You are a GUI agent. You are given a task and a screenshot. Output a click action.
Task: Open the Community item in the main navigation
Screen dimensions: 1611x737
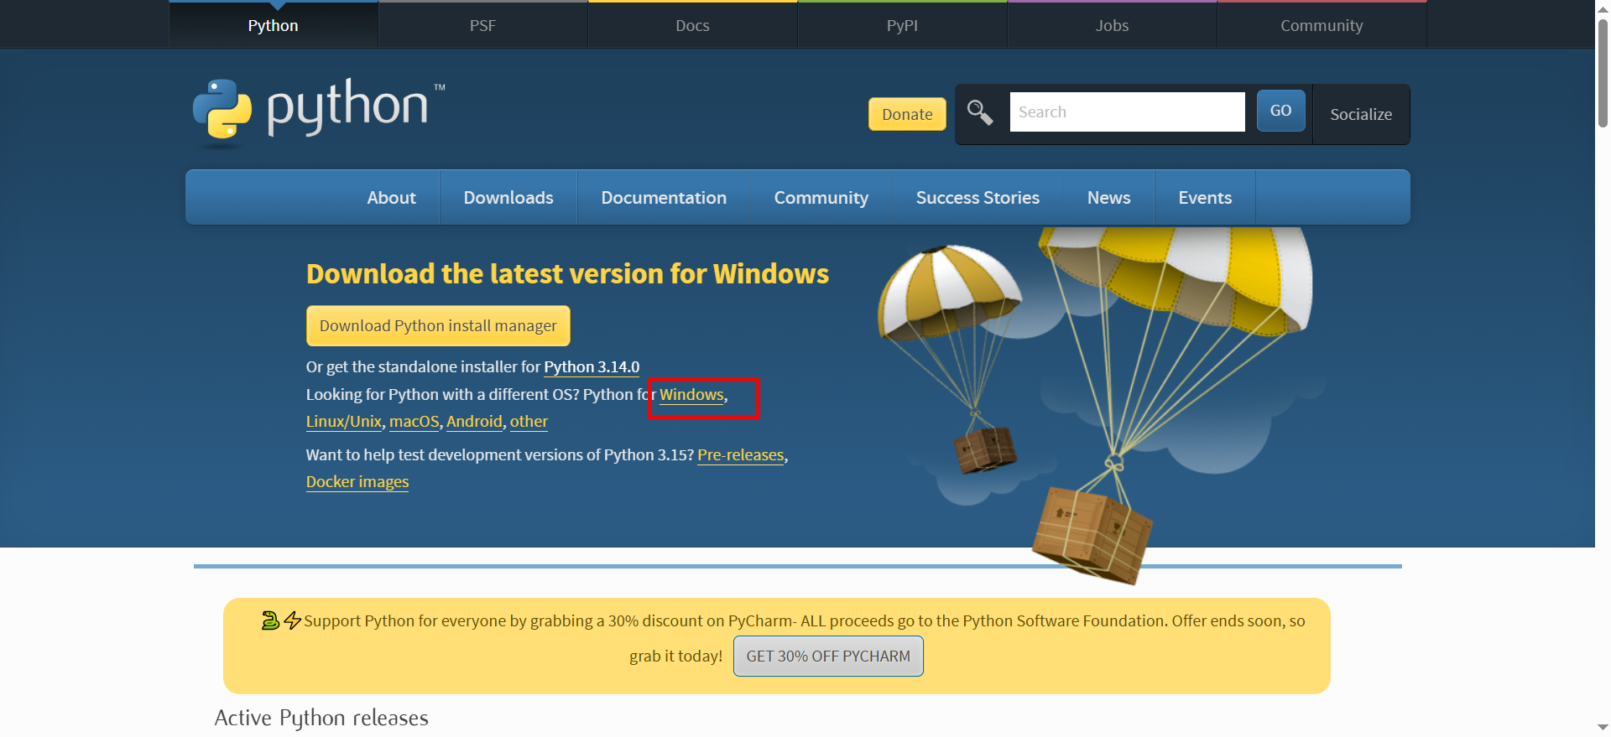(821, 198)
